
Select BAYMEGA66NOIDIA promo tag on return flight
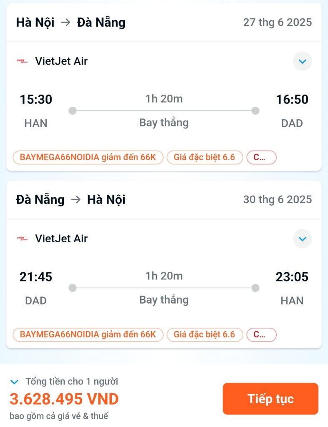[x=88, y=334]
